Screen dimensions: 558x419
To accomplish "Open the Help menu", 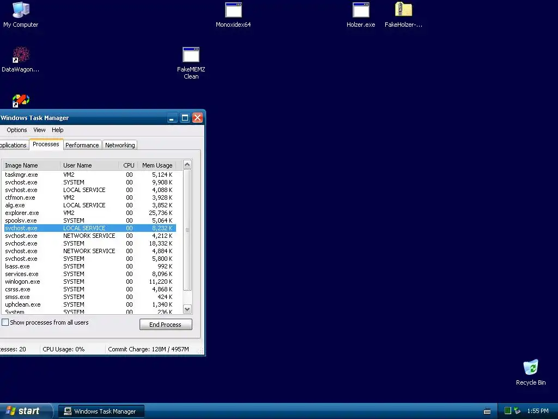I will [x=58, y=130].
